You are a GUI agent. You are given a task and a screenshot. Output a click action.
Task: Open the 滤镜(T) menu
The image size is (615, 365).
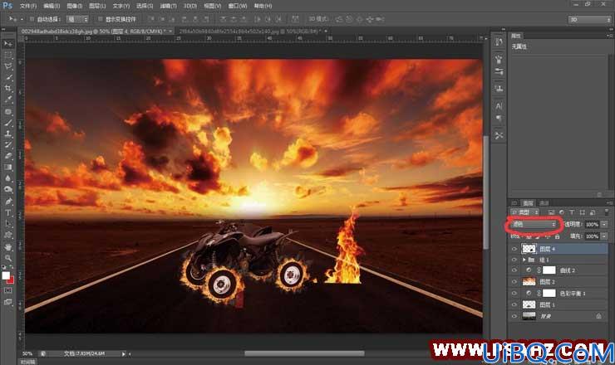[168, 6]
